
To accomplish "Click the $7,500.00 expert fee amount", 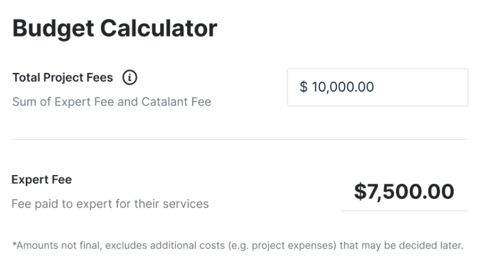I will pos(404,192).
